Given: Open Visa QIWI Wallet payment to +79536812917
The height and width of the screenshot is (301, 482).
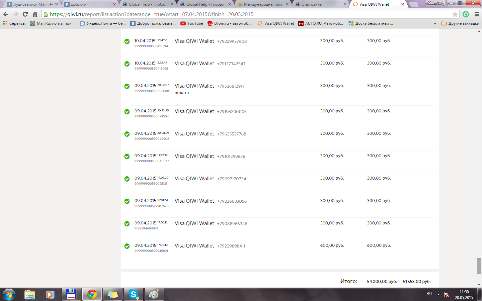Looking at the screenshot, I should point(194,86).
